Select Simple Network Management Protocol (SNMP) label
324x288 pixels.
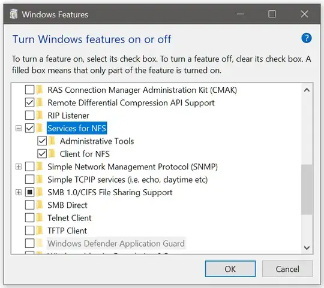pos(133,167)
